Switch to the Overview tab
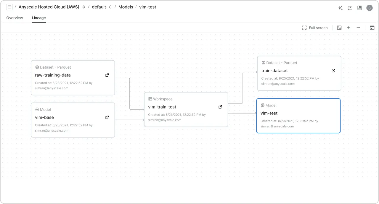This screenshot has width=379, height=204. pyautogui.click(x=15, y=18)
